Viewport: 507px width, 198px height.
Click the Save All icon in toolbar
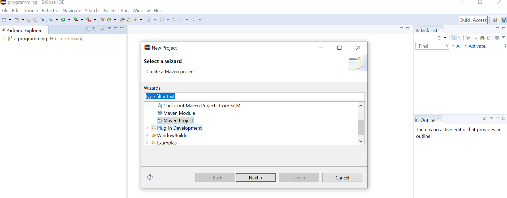tap(35, 20)
